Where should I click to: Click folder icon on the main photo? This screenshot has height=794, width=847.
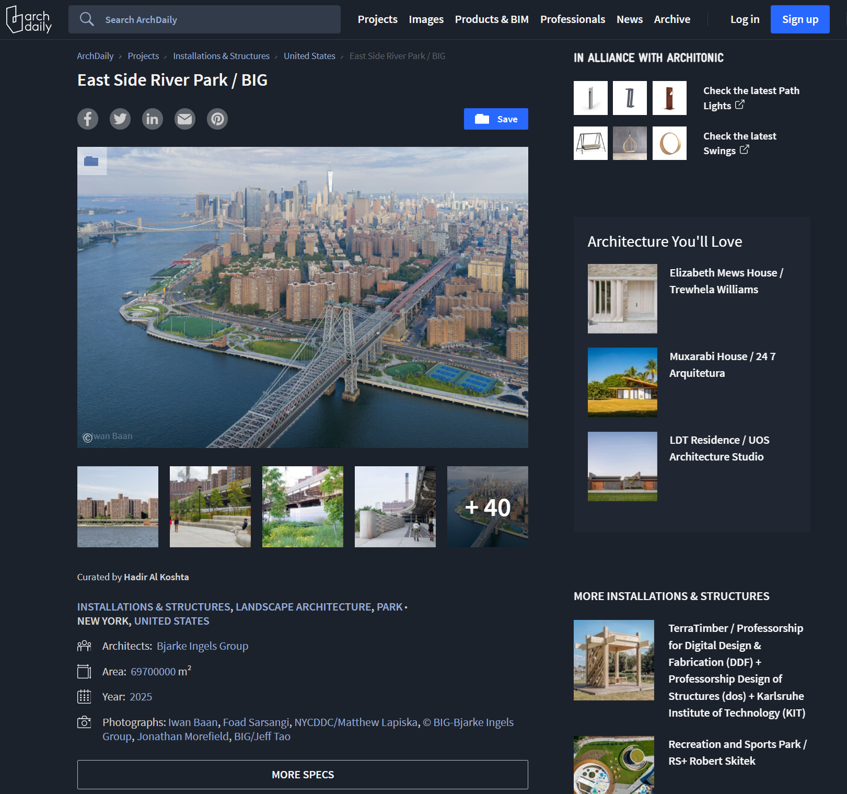[91, 161]
